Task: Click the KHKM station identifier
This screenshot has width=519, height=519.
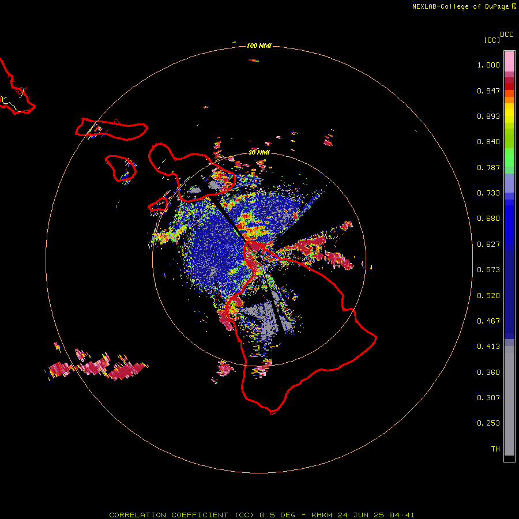Action: click(321, 515)
